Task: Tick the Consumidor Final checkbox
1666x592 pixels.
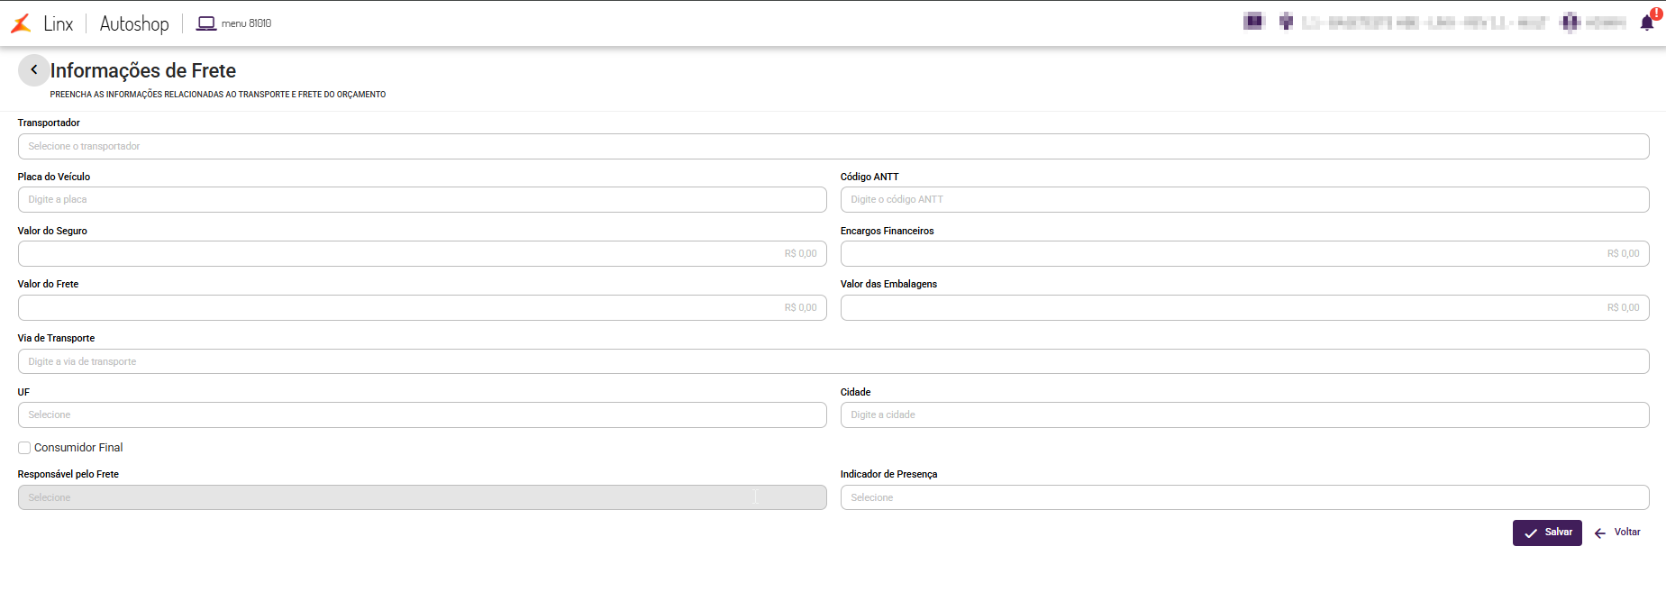Action: [24, 448]
